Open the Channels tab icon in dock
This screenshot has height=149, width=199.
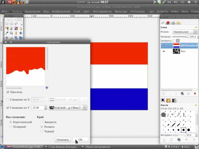pyautogui.click(x=168, y=23)
